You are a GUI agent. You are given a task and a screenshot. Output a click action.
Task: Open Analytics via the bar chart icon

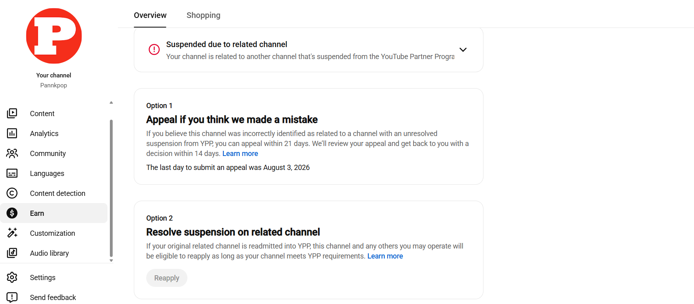(12, 133)
